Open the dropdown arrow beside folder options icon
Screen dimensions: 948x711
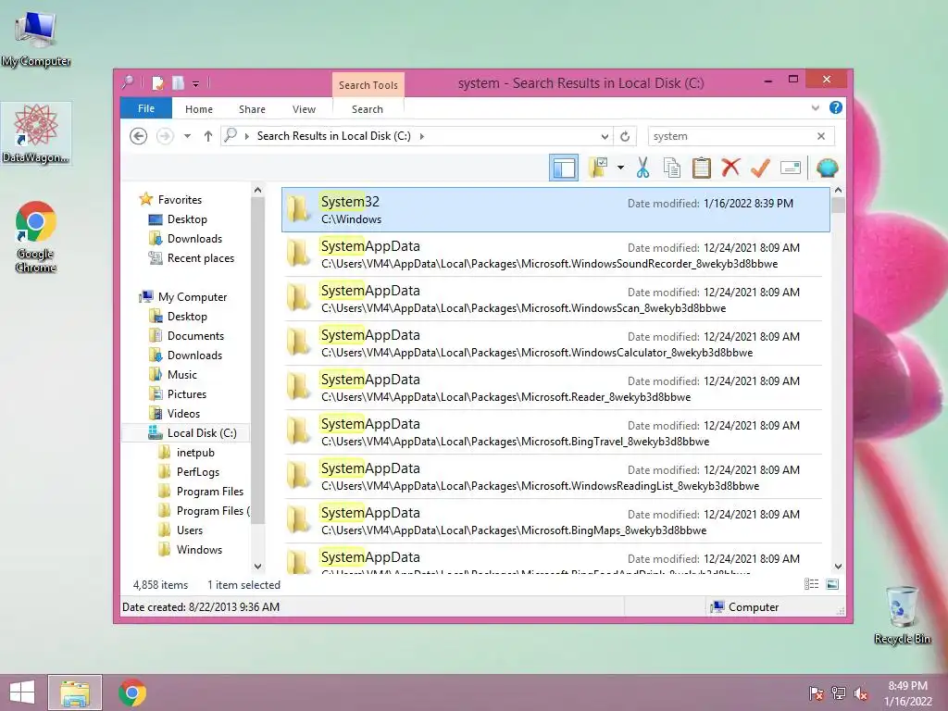(620, 168)
